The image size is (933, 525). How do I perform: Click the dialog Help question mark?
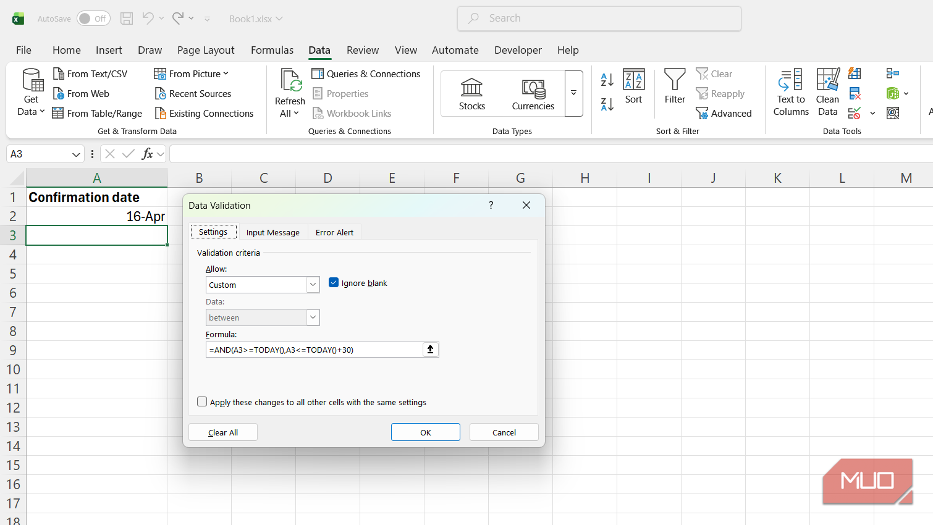(x=491, y=205)
